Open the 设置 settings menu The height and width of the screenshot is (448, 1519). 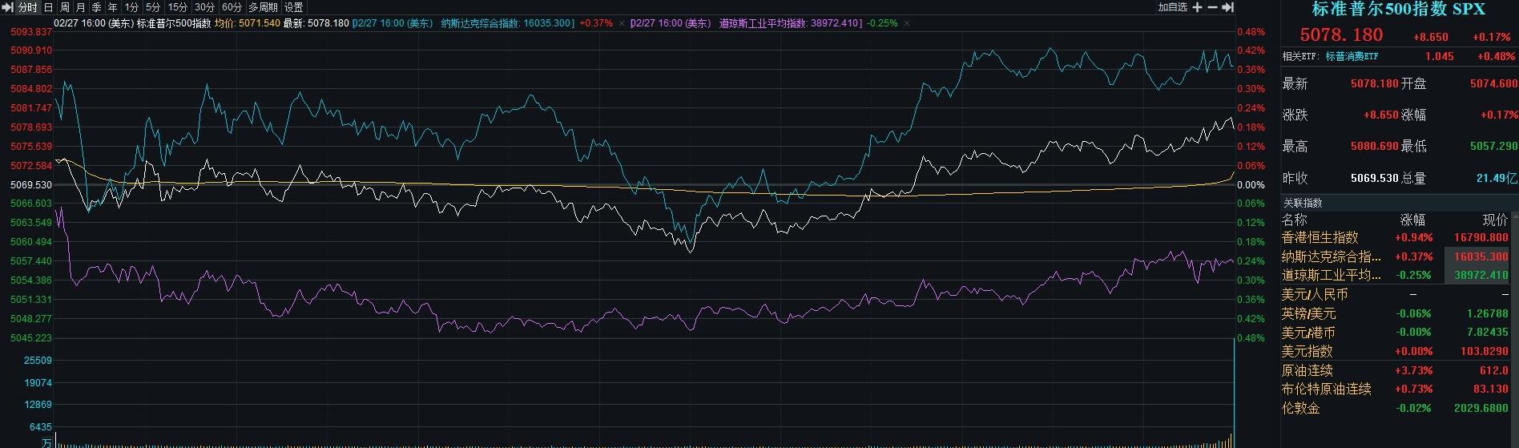pyautogui.click(x=294, y=7)
